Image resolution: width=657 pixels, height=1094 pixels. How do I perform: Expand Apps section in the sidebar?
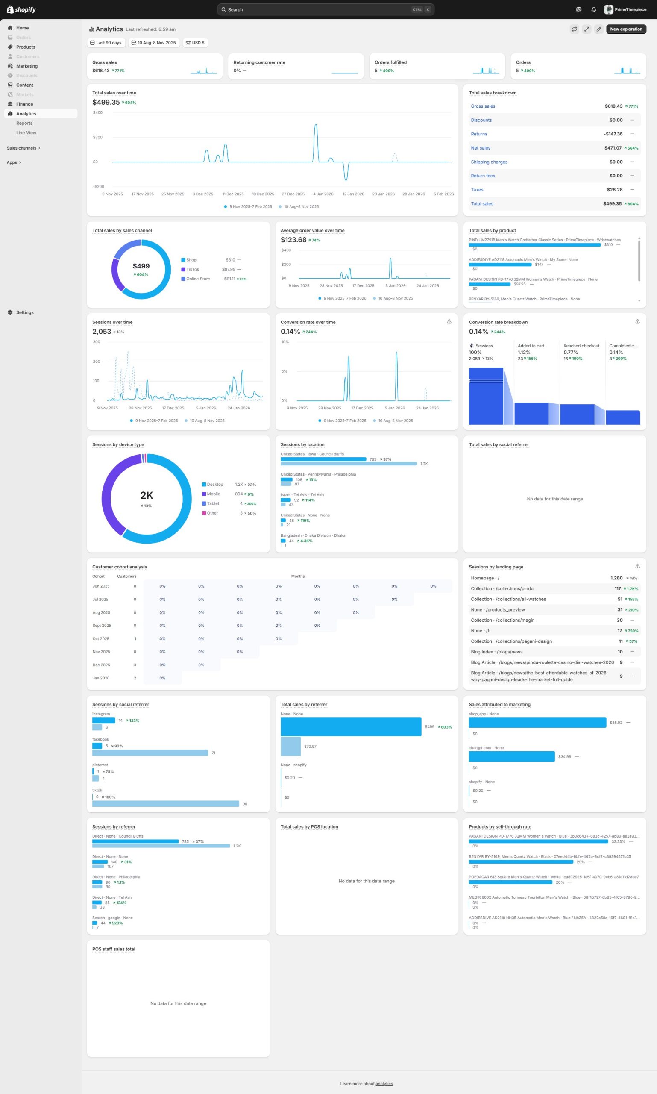pos(14,162)
